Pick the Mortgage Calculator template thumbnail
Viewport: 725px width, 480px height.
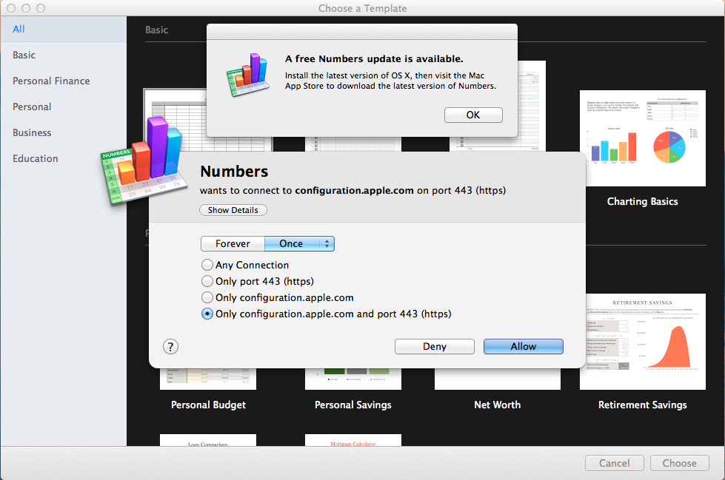353,440
